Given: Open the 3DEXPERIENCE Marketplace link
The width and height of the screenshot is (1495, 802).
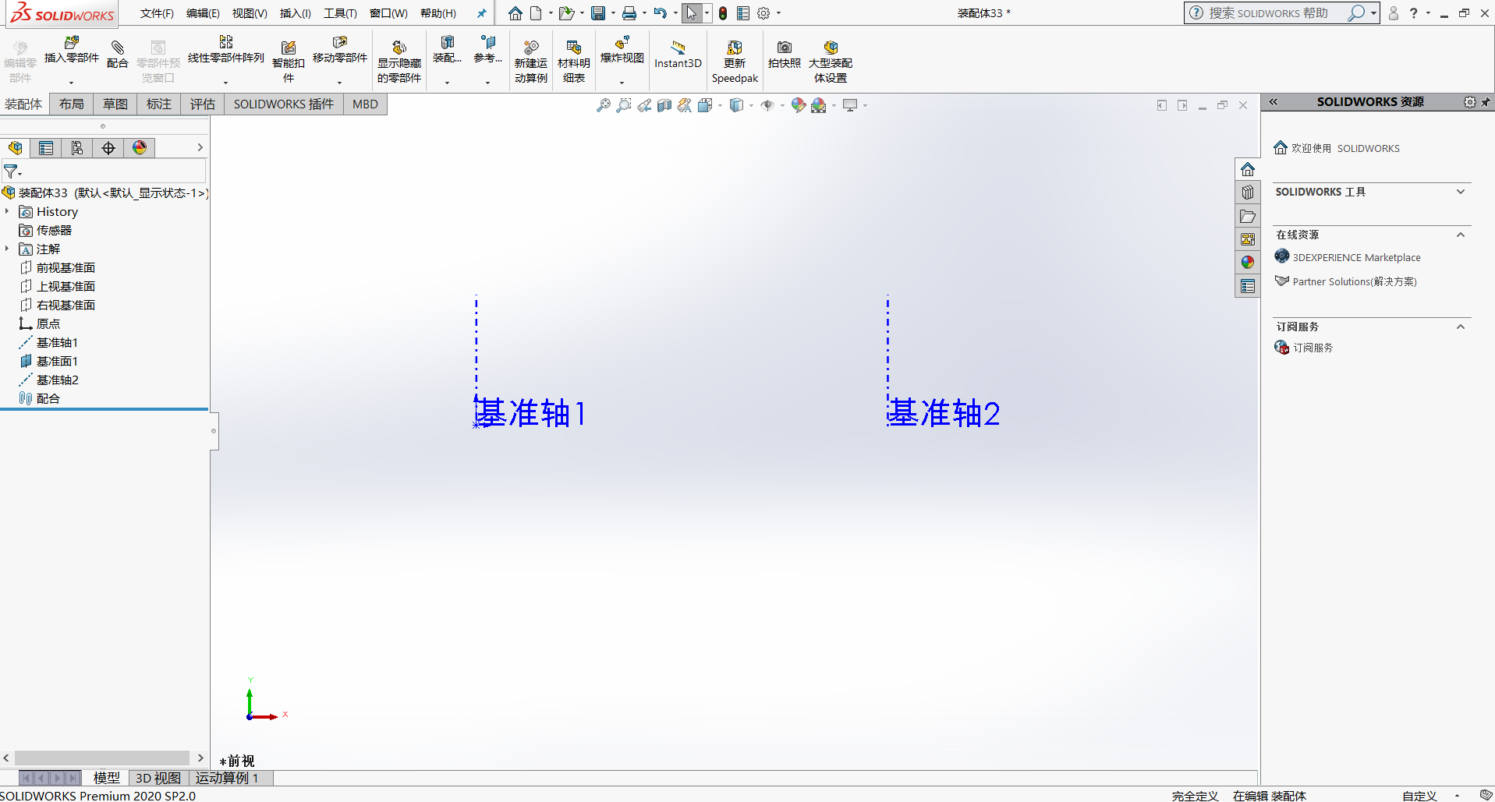Looking at the screenshot, I should click(x=1357, y=256).
